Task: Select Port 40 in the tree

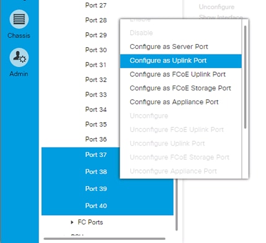Action: point(96,206)
